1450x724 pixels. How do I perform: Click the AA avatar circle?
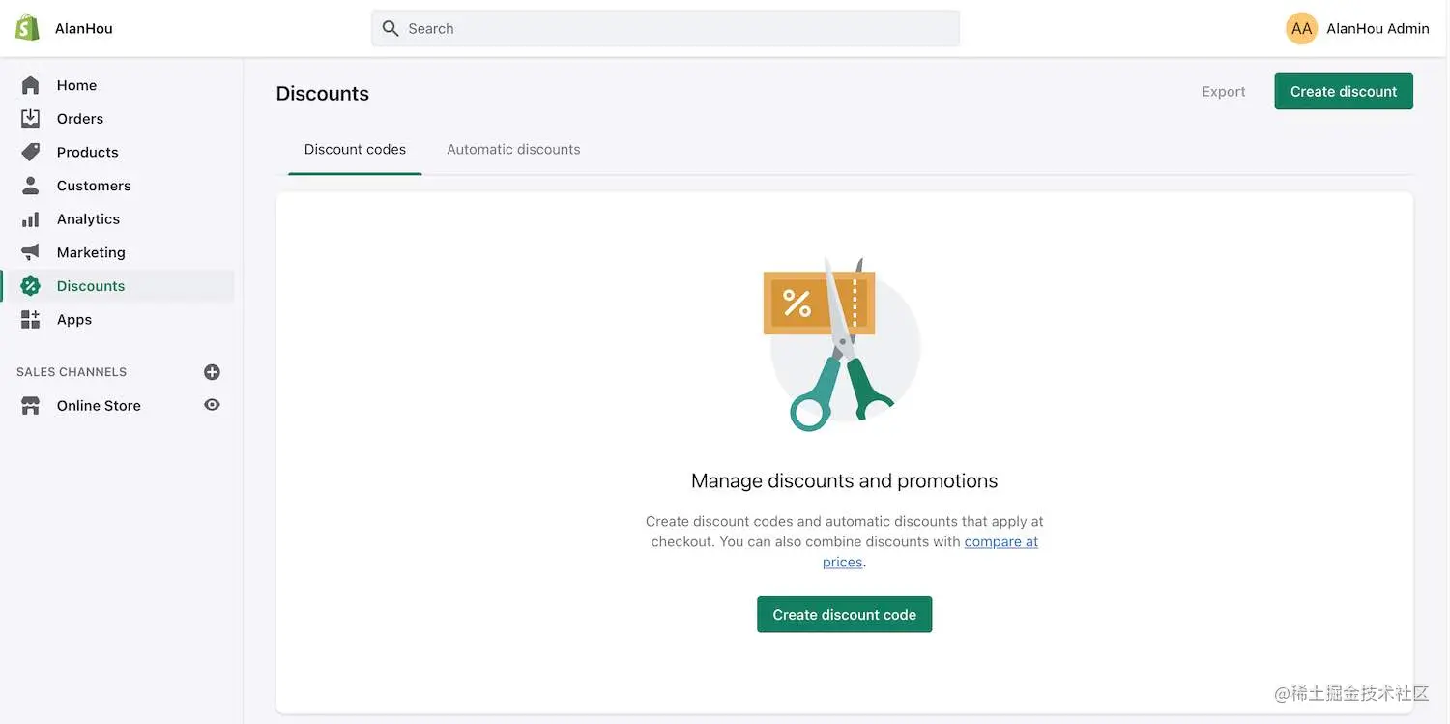[1301, 27]
